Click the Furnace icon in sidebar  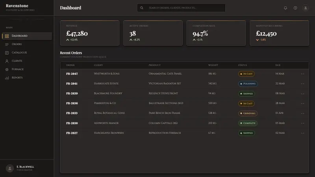point(7,70)
